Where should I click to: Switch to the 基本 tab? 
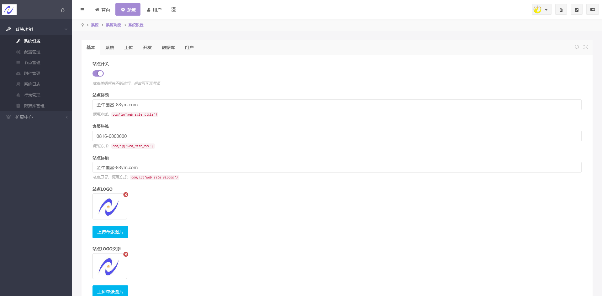pos(91,48)
